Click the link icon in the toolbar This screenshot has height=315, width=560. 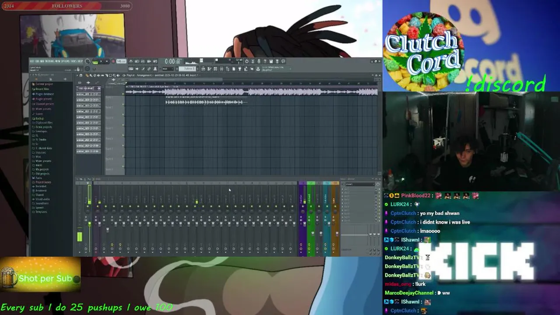tap(149, 69)
